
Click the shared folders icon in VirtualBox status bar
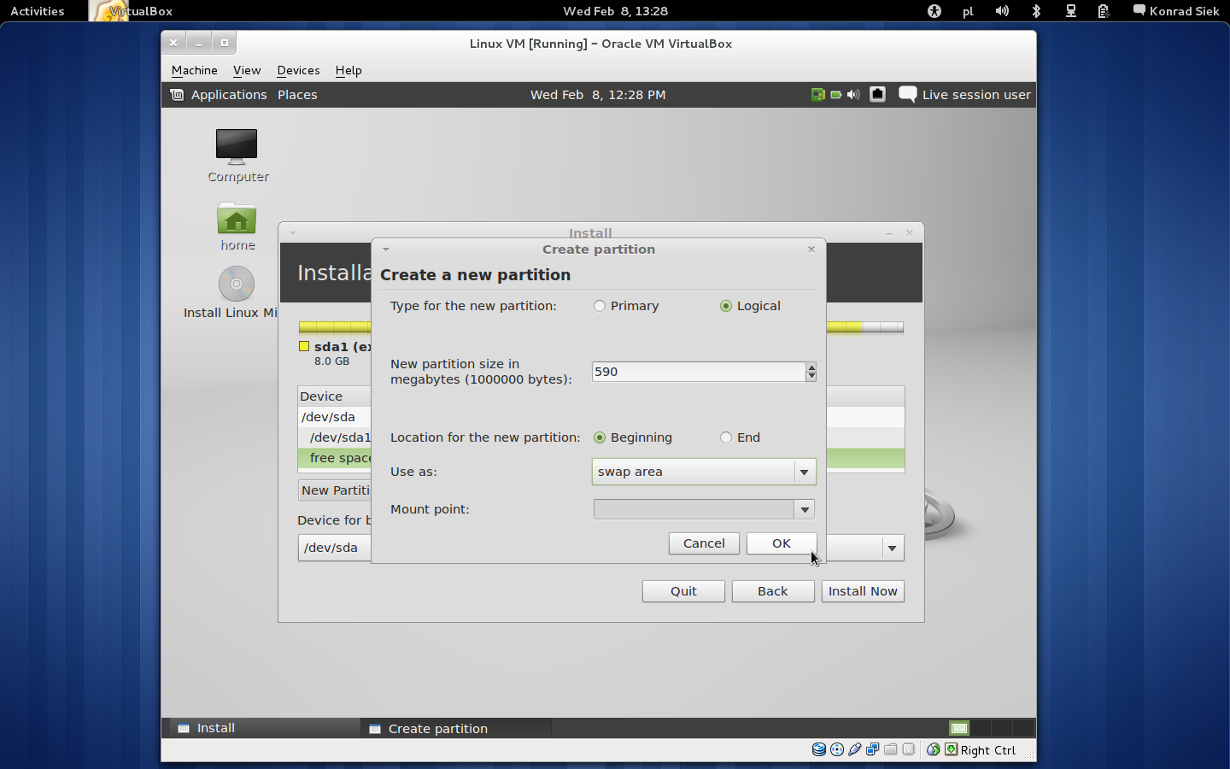(891, 749)
